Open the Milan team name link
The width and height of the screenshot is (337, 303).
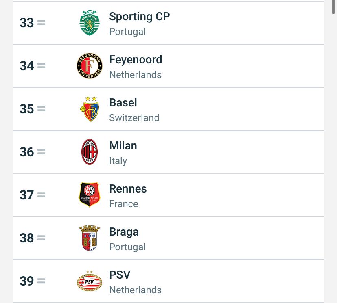click(x=123, y=146)
